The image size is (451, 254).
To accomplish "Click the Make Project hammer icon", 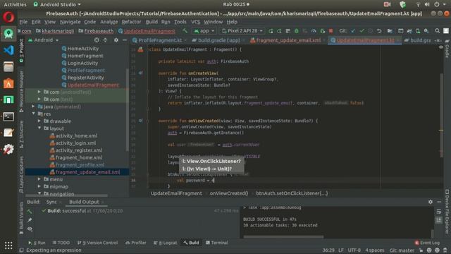I will (x=185, y=31).
